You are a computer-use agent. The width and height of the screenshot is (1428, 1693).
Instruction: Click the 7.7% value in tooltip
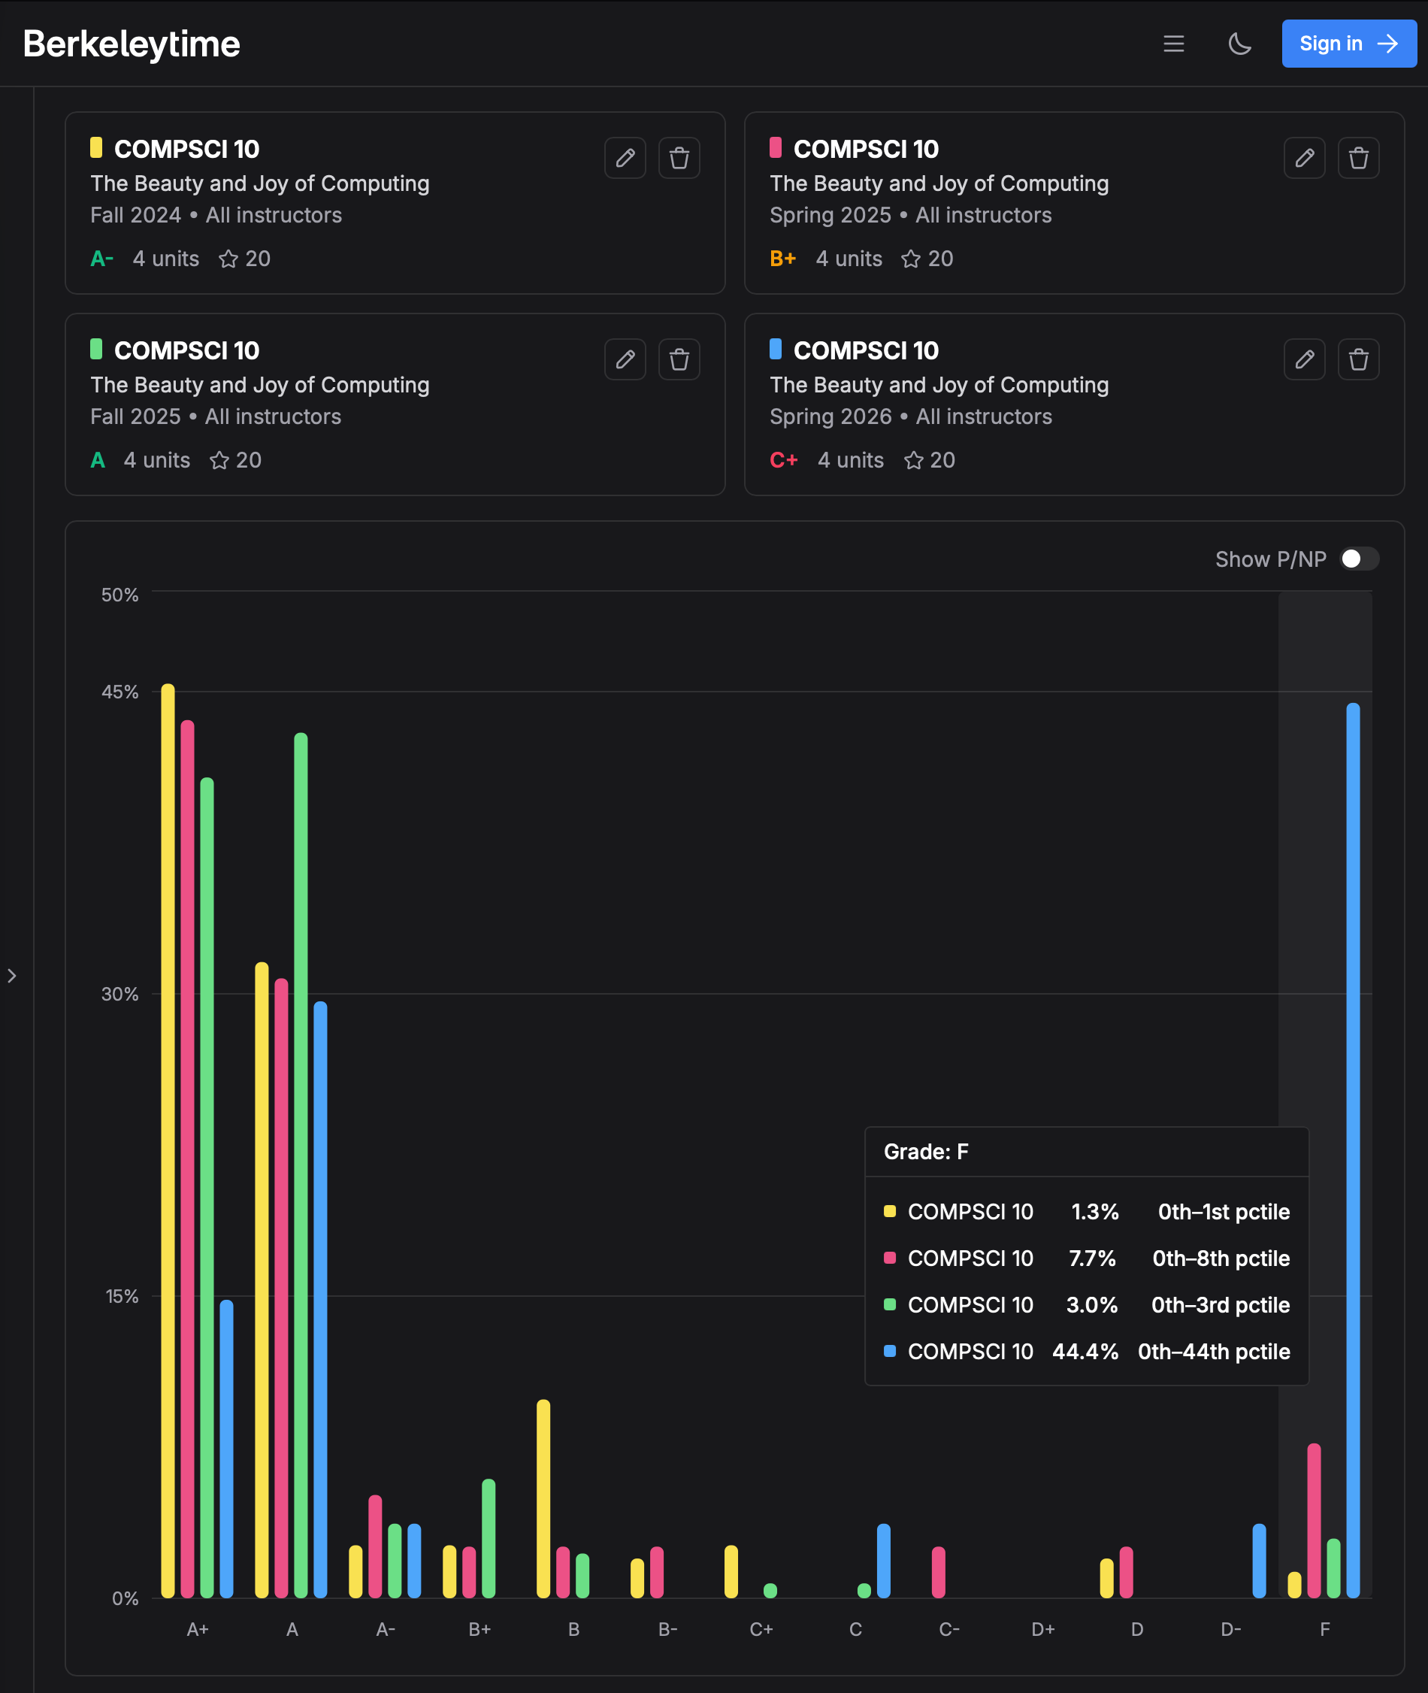click(x=1092, y=1258)
